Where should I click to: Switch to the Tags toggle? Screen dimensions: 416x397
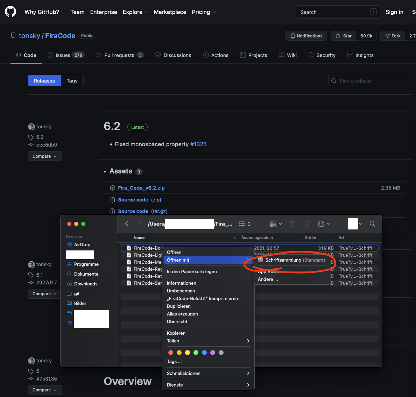72,81
